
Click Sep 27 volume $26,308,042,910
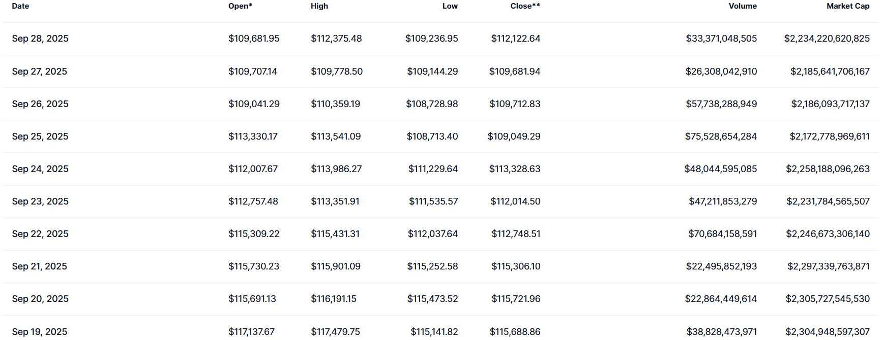[x=721, y=72]
